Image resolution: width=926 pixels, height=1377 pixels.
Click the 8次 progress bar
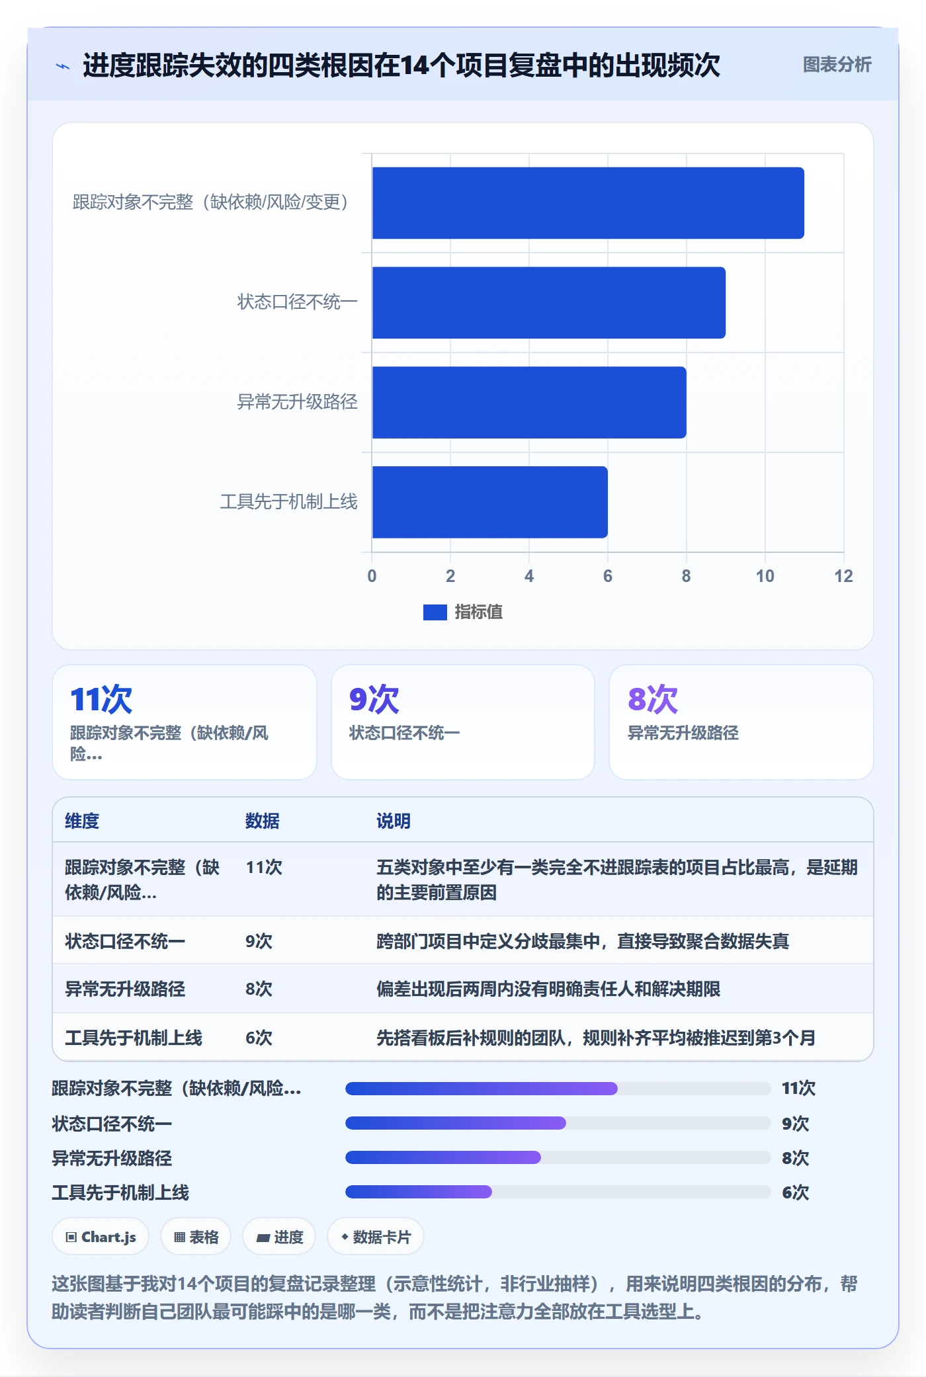tap(558, 1157)
